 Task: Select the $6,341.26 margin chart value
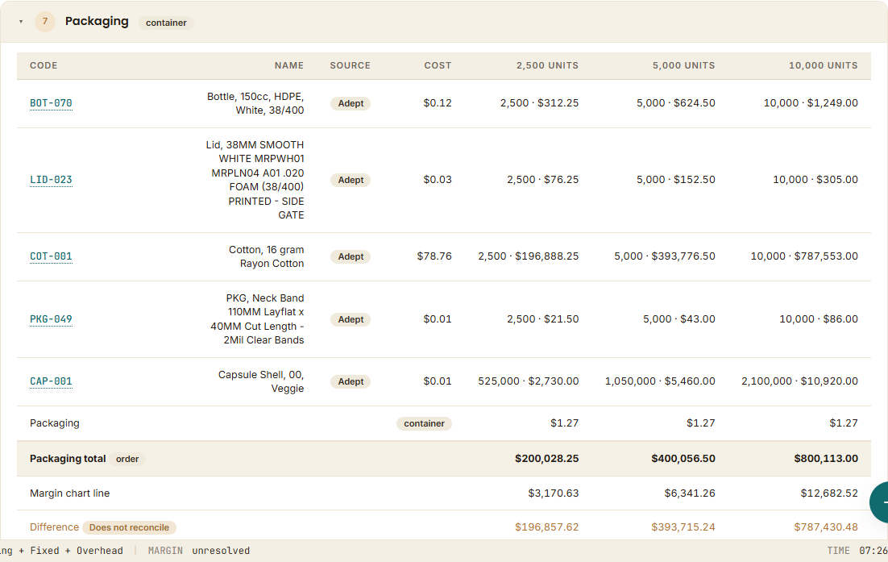coord(690,493)
